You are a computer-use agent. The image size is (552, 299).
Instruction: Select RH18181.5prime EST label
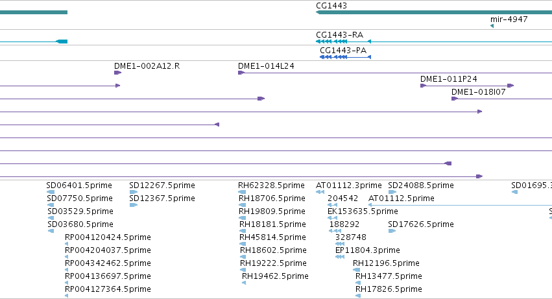[x=272, y=224]
